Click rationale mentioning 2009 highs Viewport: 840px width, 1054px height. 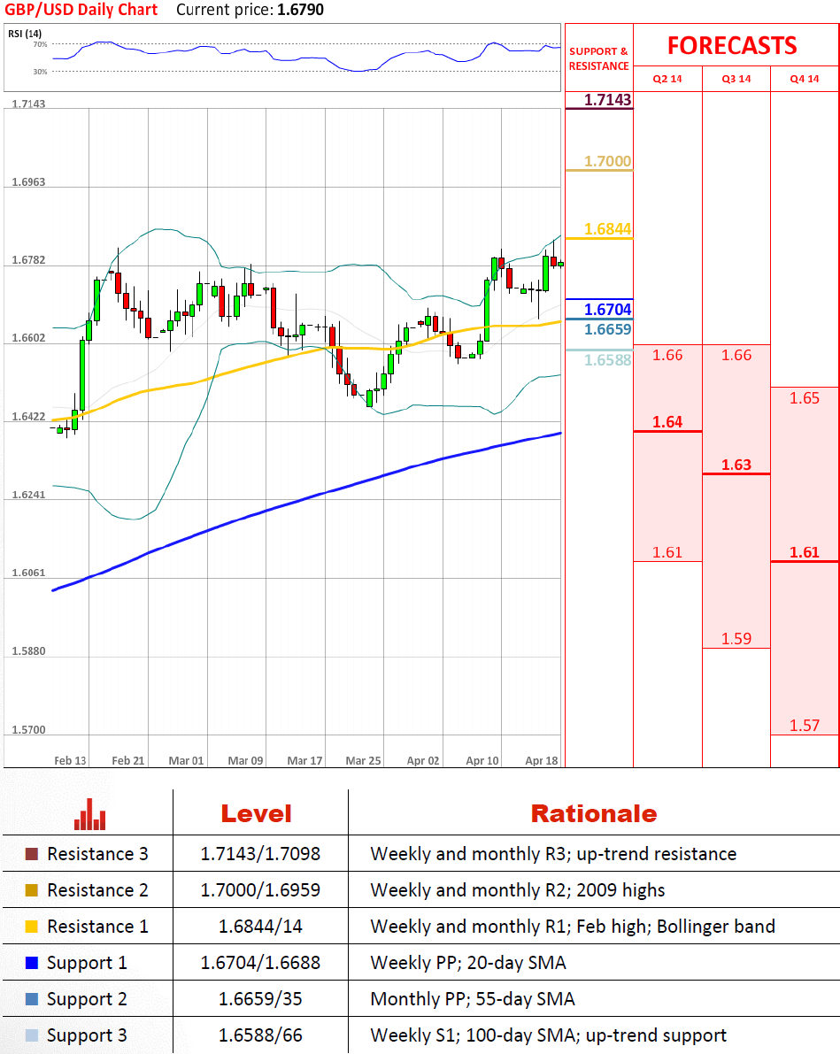(518, 890)
